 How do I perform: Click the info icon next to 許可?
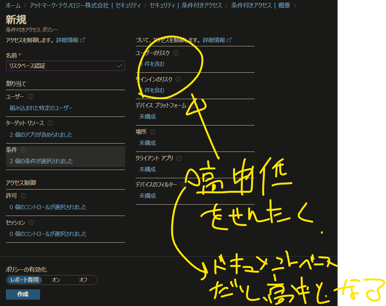coord(23,196)
